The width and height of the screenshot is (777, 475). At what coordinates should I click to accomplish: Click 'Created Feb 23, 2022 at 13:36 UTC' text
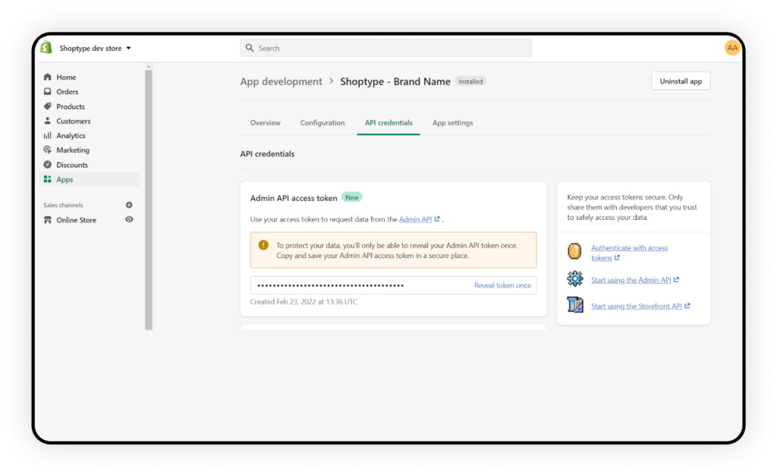point(304,302)
